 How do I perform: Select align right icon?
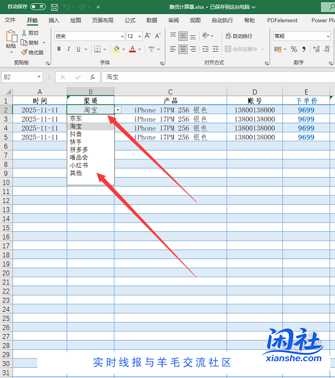[193, 49]
